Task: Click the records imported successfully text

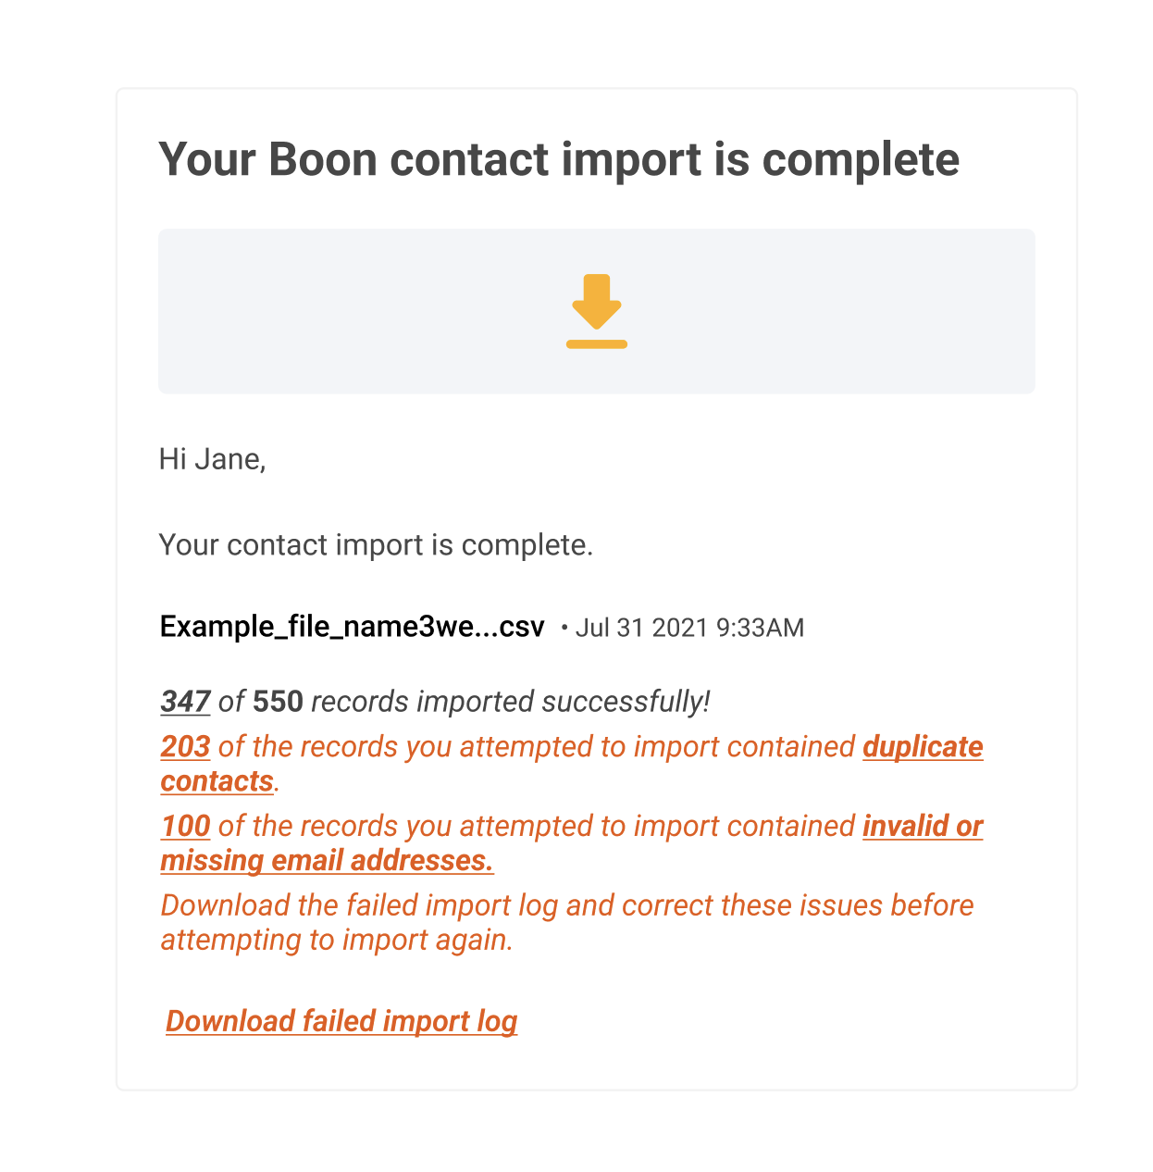Action: click(511, 702)
